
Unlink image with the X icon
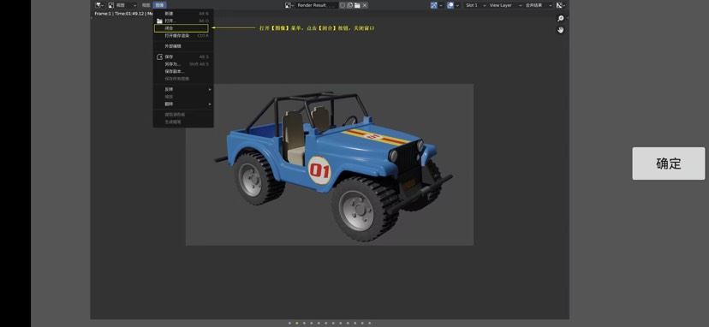(365, 5)
